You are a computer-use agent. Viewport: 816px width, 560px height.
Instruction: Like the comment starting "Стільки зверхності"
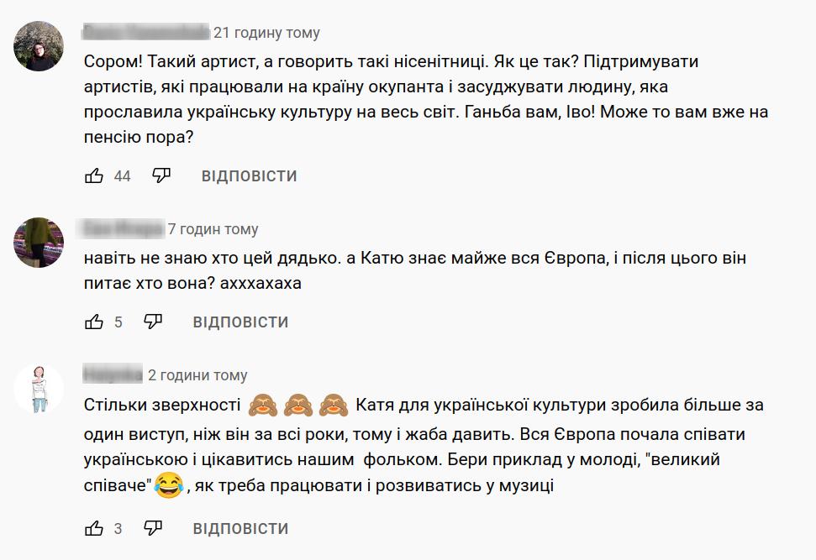click(x=94, y=529)
